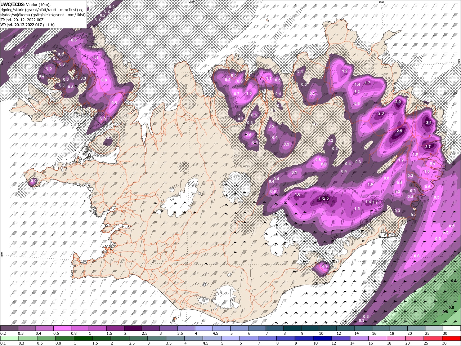The image size is (461, 346).
Task: Click the legend description text mentioning rigning/skúrir
Action: pyautogui.click(x=42, y=9)
